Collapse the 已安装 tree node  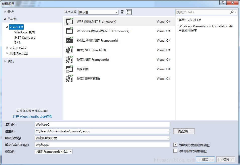[x=5, y=19]
